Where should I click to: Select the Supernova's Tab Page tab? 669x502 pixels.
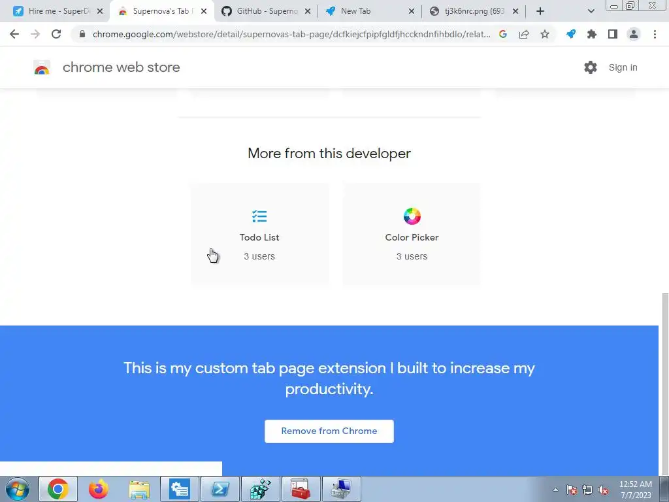162,11
